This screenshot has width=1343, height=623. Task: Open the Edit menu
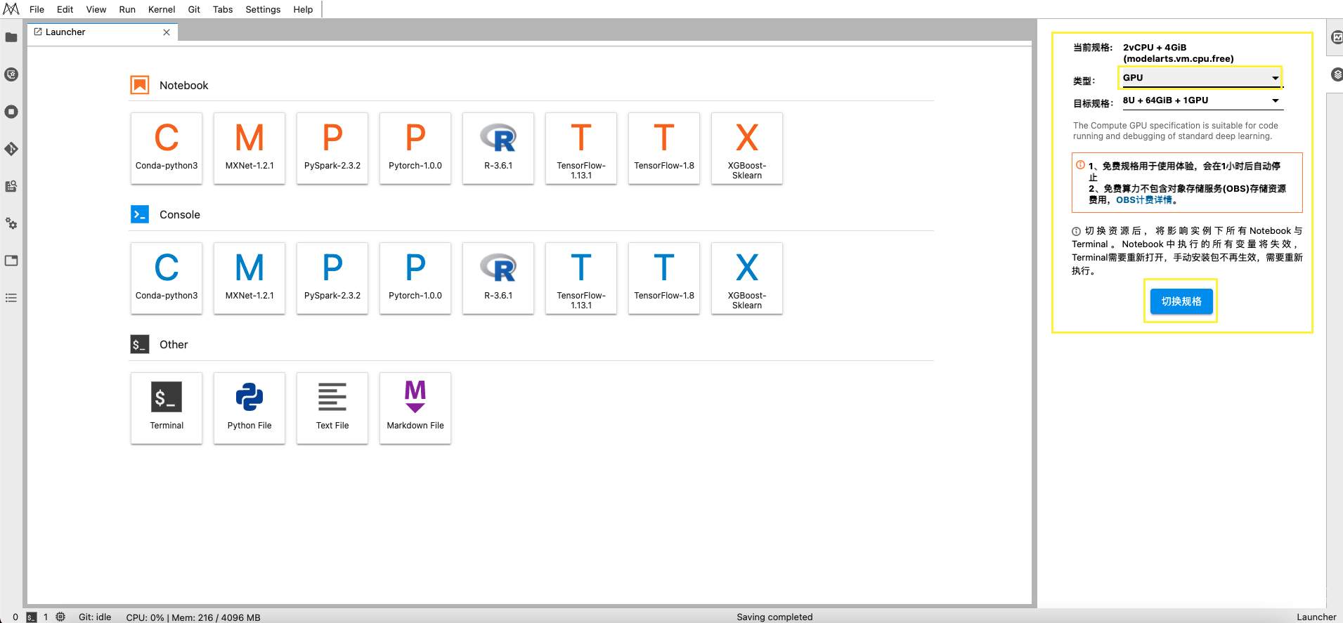[65, 9]
